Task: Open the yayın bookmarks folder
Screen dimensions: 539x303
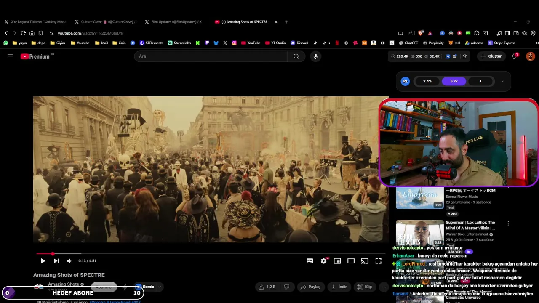Action: [20, 43]
